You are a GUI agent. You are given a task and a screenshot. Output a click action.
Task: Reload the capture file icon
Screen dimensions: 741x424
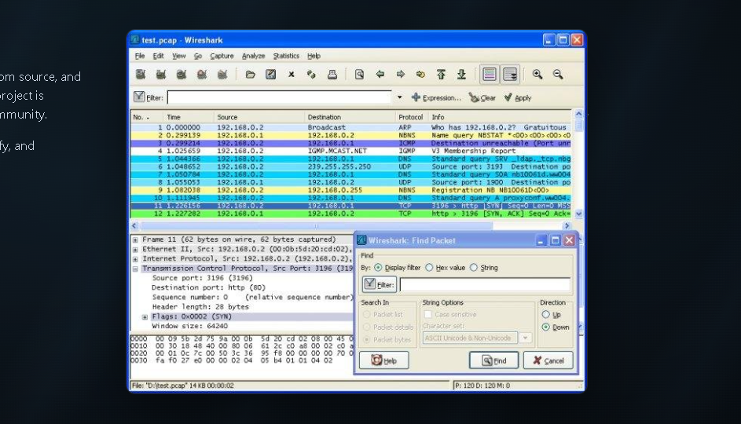(x=311, y=74)
